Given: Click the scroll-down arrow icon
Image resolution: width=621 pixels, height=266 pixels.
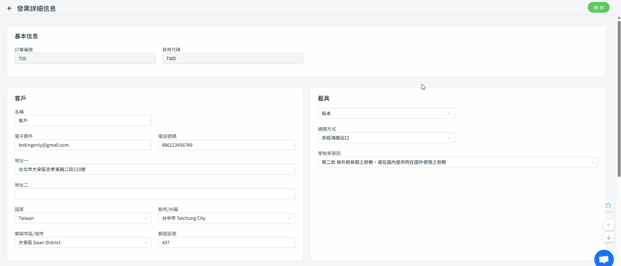Looking at the screenshot, I should (x=608, y=237).
